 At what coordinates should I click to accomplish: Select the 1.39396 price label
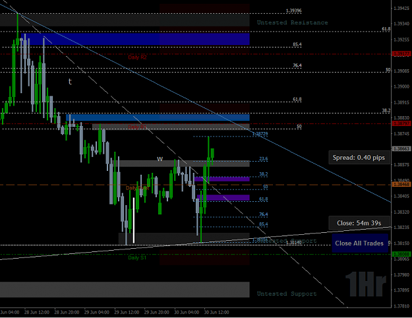coord(294,11)
